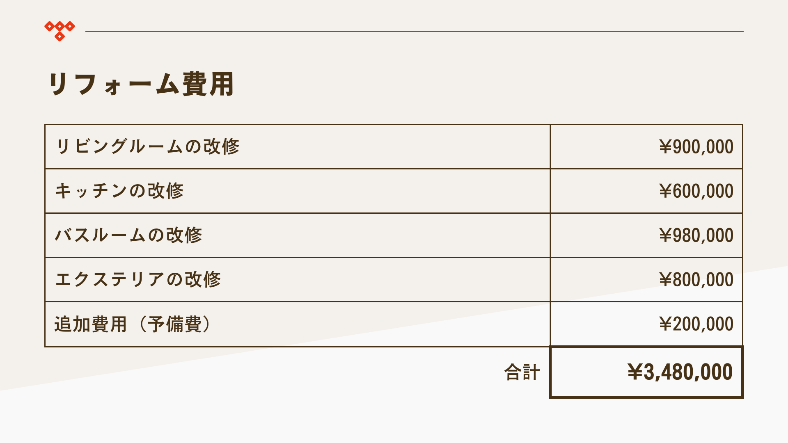Click the ¥900,000 amount cell
Image resolution: width=788 pixels, height=443 pixels.
[646, 146]
